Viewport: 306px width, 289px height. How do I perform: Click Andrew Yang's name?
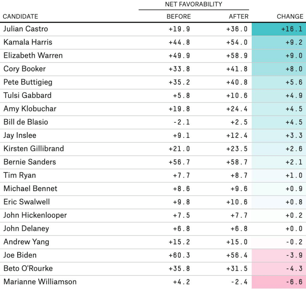point(26,242)
